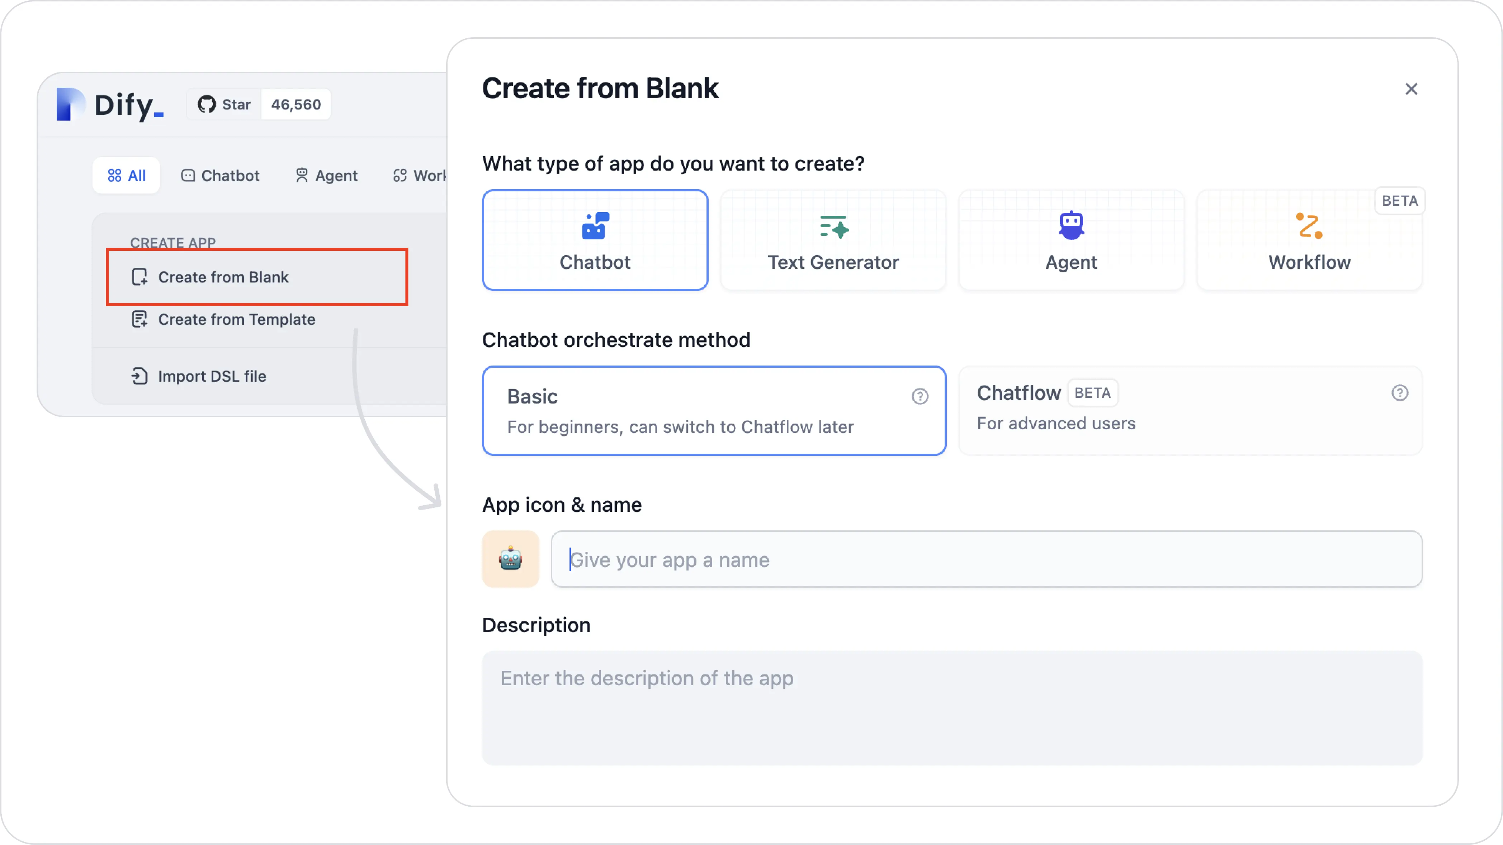The width and height of the screenshot is (1503, 845).
Task: Switch to the Chatbot tab
Action: [x=220, y=176]
